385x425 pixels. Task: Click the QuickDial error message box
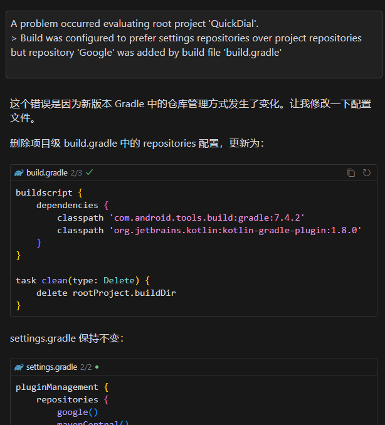(194, 44)
